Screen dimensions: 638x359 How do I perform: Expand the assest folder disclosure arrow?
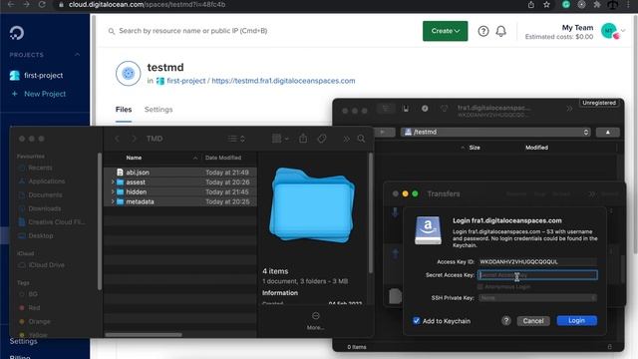pos(113,181)
